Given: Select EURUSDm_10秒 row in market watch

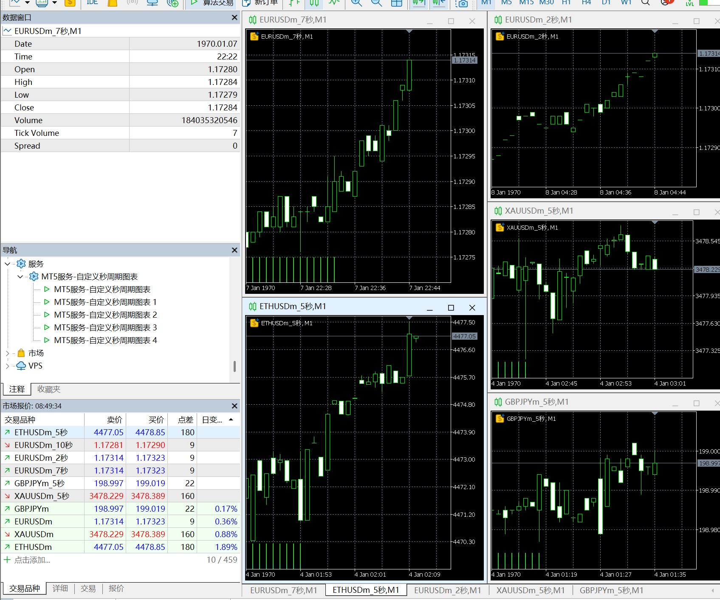Looking at the screenshot, I should point(43,445).
